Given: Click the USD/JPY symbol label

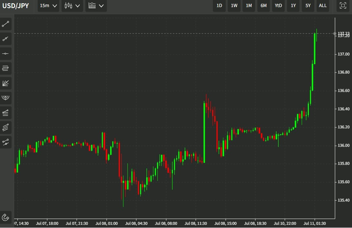Looking at the screenshot, I should [x=16, y=5].
